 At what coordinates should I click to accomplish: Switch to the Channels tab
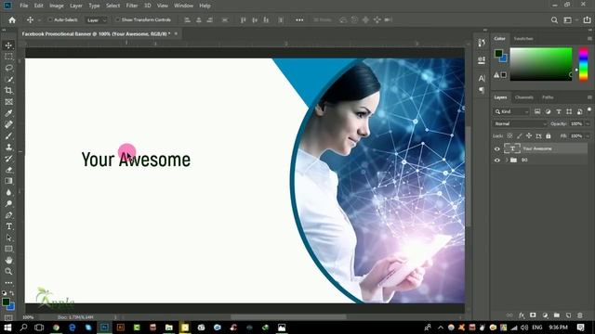coord(524,97)
